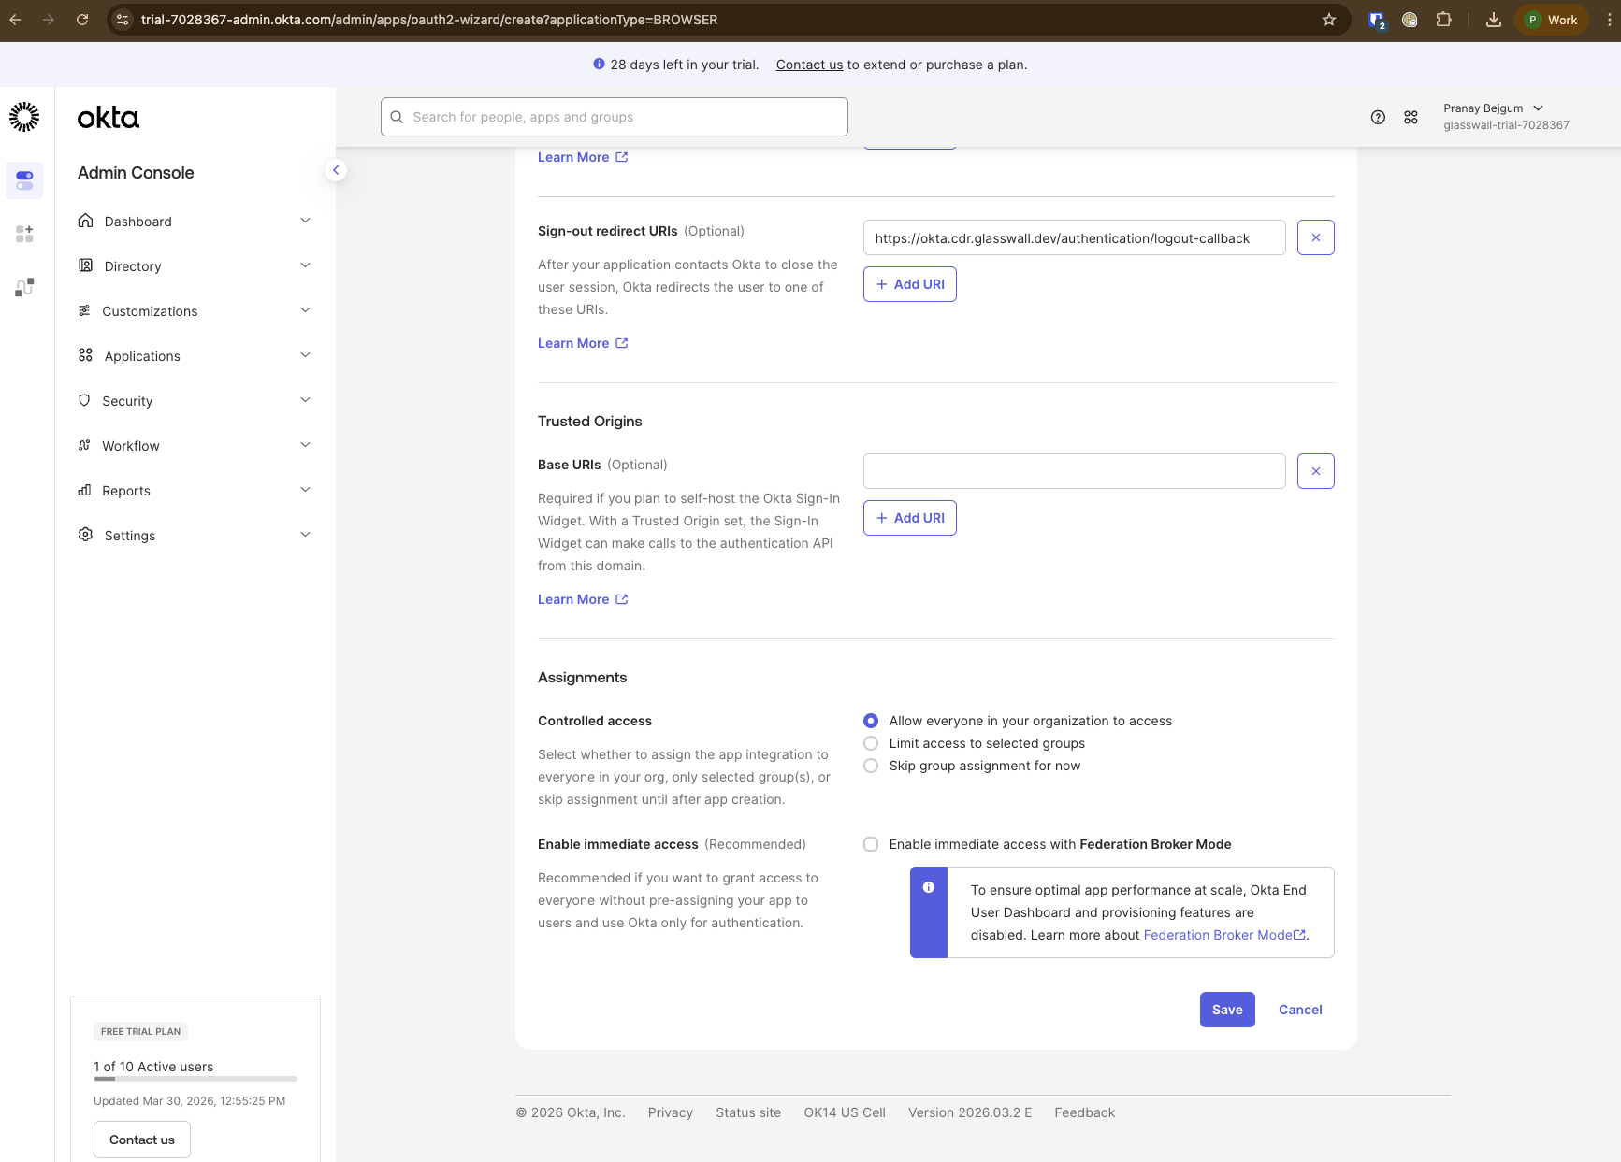Click the Save button
The image size is (1621, 1162).
1227,1010
